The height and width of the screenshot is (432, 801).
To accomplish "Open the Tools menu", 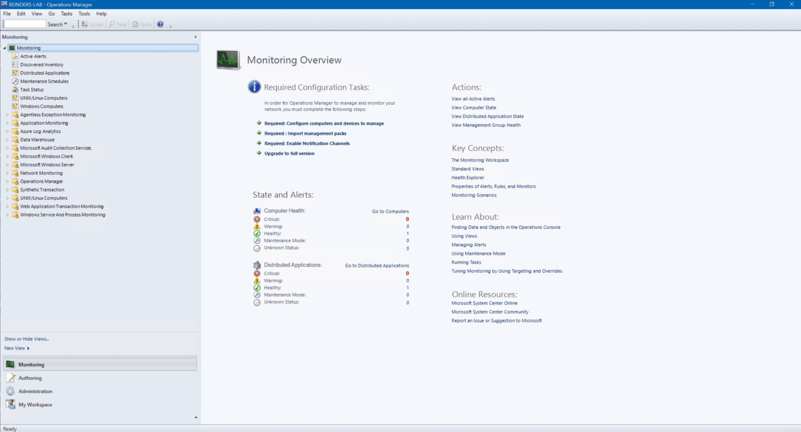I will coord(84,14).
